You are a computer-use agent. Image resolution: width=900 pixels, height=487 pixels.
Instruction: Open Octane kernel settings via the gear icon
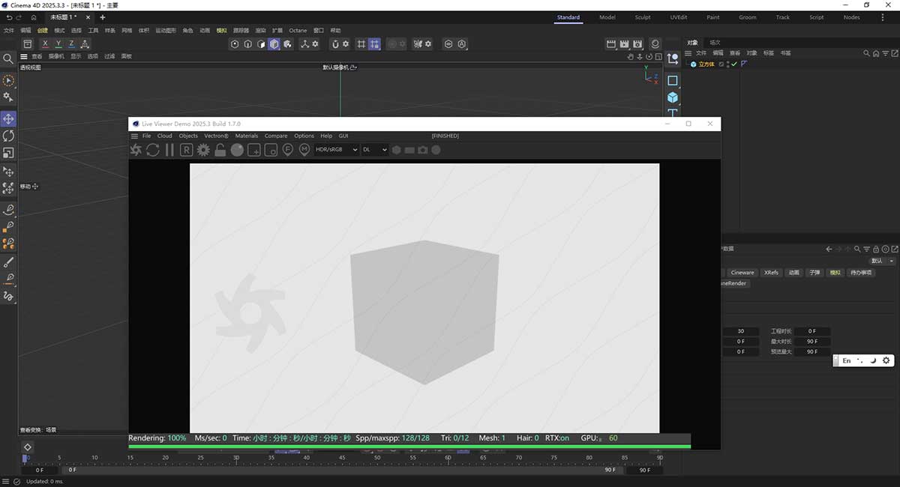pos(202,150)
